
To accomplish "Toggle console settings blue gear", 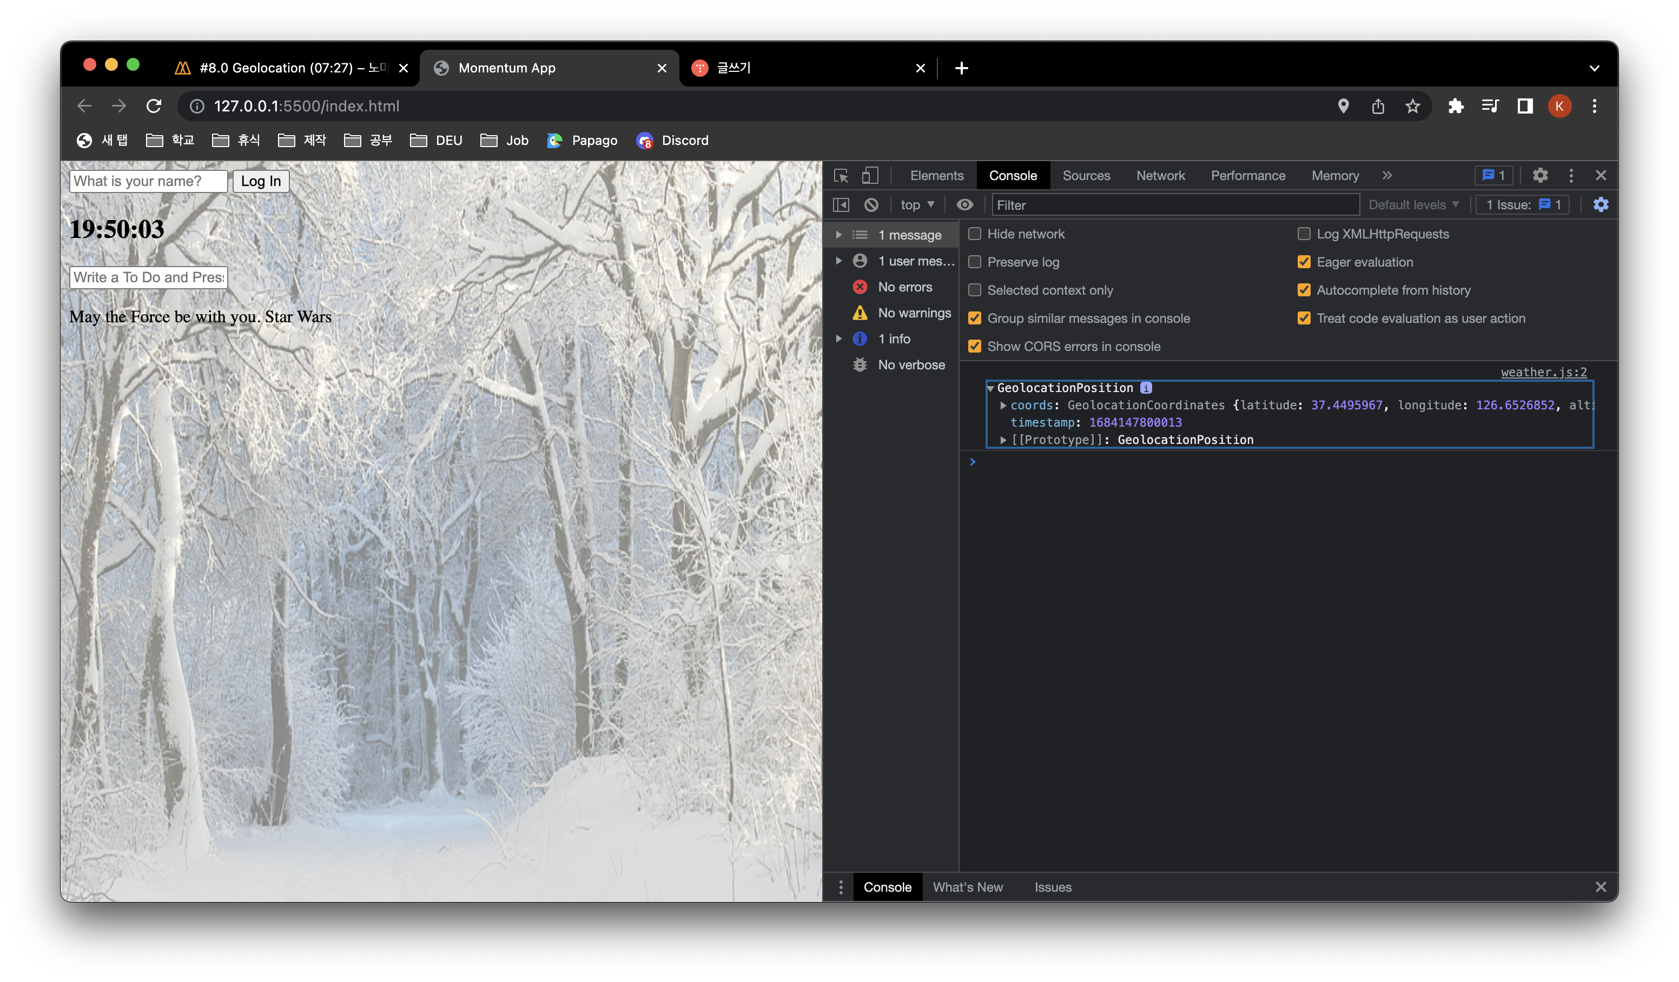I will pos(1601,205).
